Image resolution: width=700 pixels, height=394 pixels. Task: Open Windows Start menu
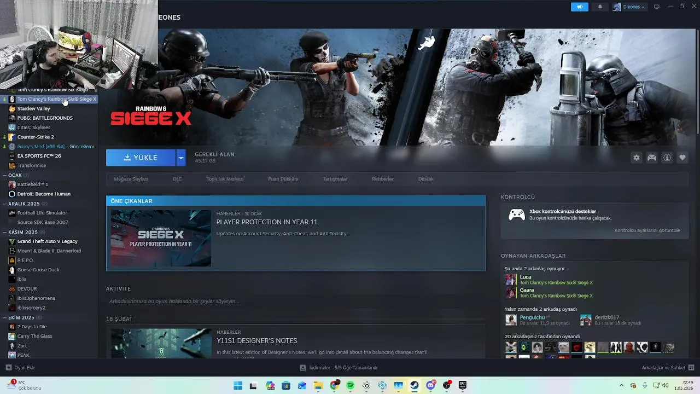click(x=238, y=386)
